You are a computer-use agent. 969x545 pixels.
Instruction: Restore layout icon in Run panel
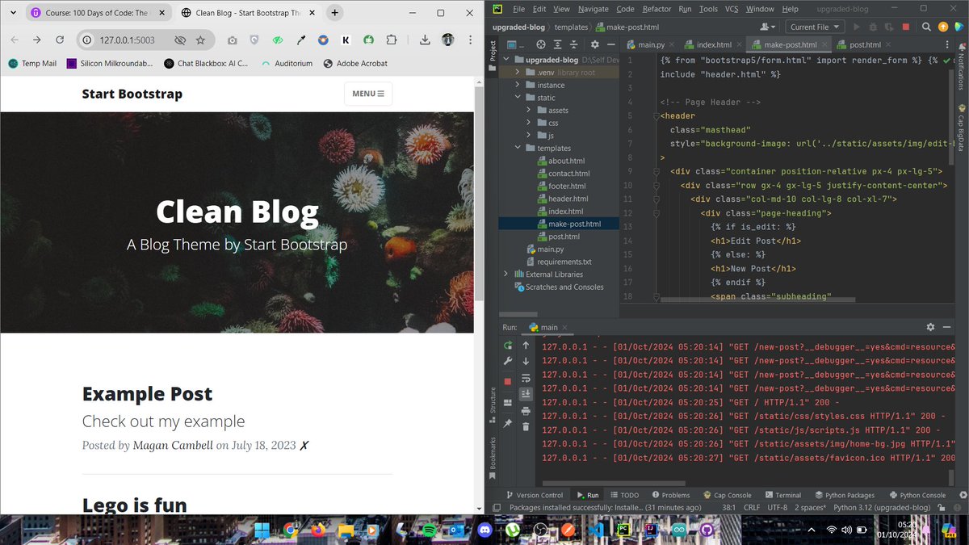pyautogui.click(x=507, y=402)
